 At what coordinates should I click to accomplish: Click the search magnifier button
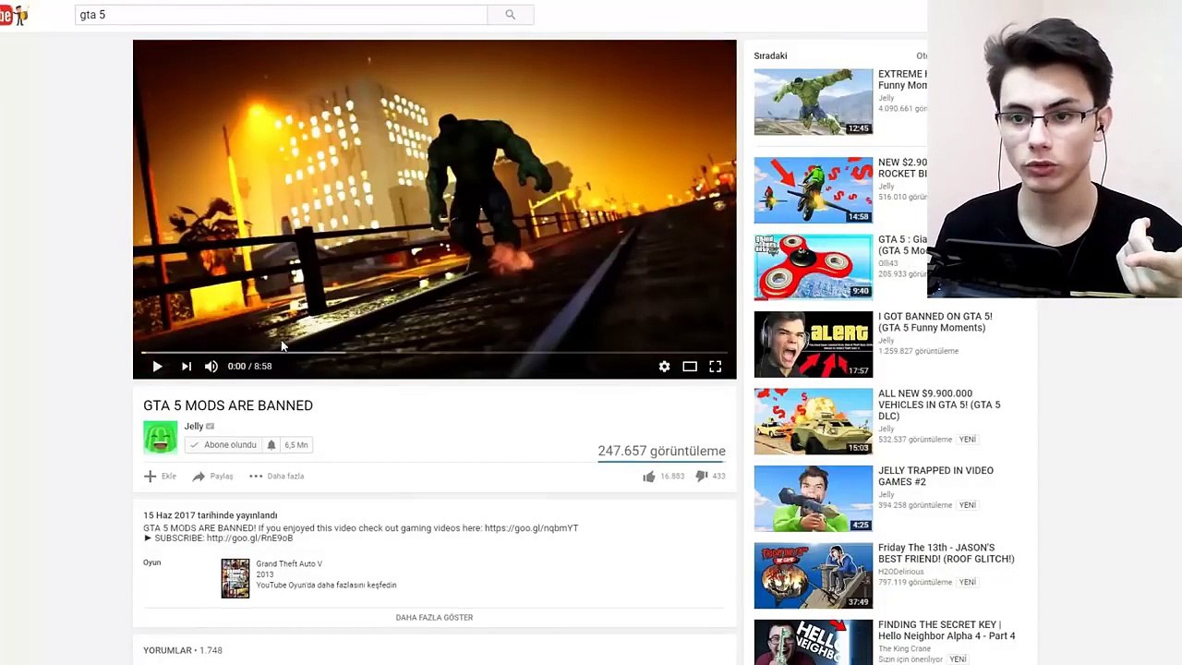(x=510, y=15)
